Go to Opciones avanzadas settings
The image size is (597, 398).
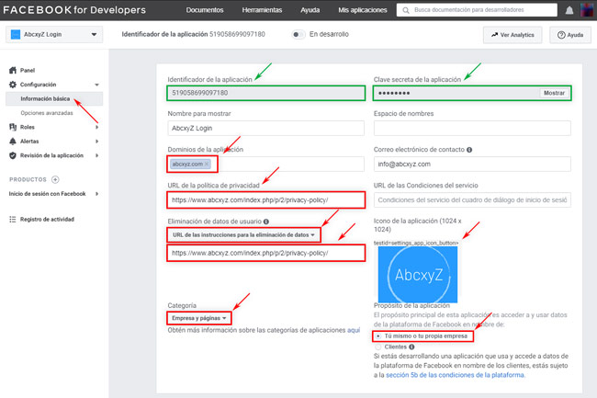coord(47,113)
